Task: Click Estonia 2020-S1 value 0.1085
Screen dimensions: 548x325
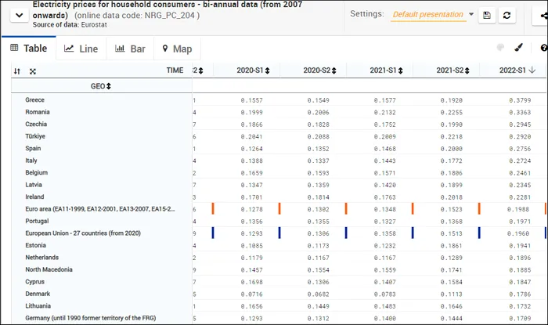Action: (x=251, y=246)
